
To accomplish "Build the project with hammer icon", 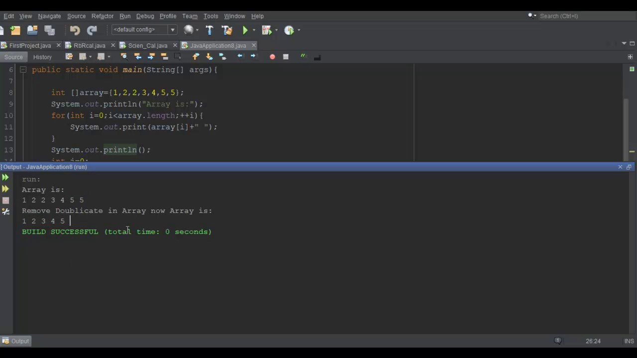I will click(210, 30).
